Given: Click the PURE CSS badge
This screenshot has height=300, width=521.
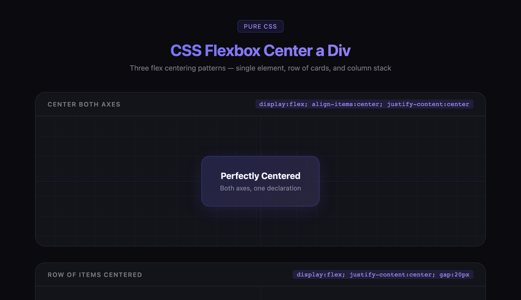Looking at the screenshot, I should click(260, 26).
